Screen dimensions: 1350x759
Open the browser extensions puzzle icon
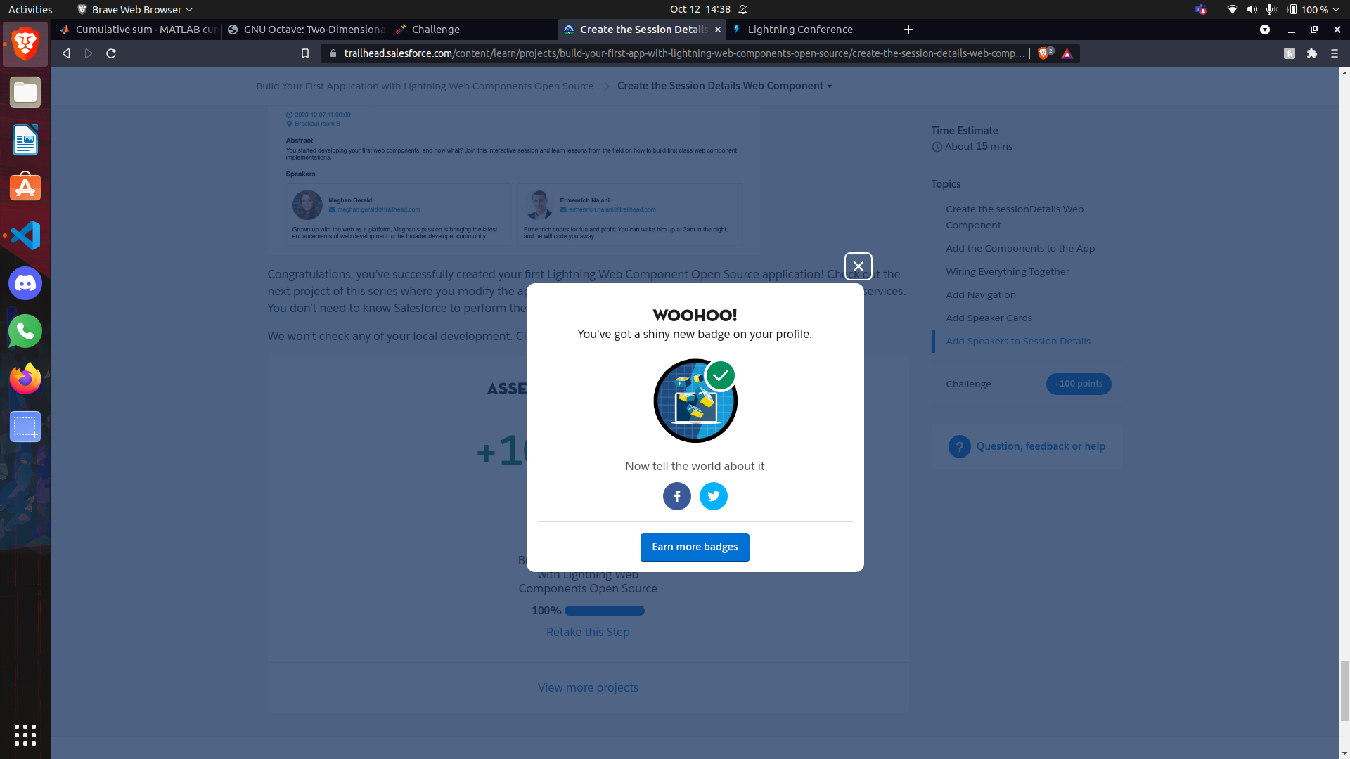[x=1311, y=53]
